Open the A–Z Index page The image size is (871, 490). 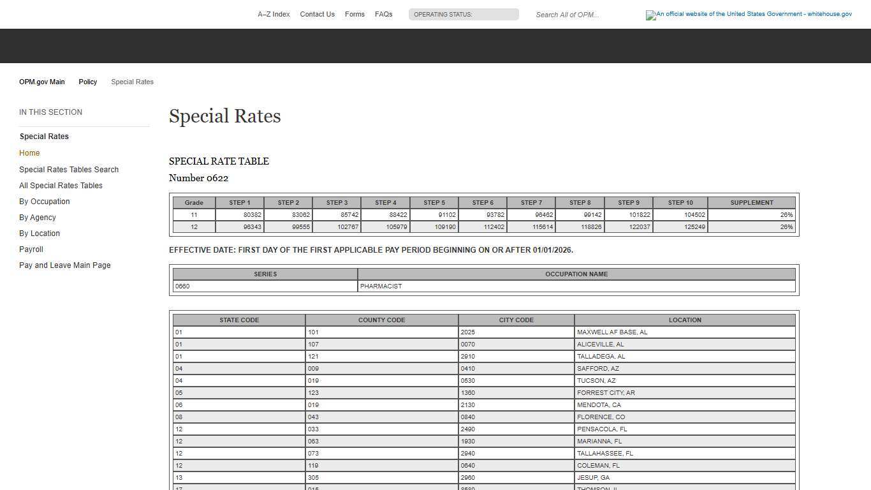[274, 14]
